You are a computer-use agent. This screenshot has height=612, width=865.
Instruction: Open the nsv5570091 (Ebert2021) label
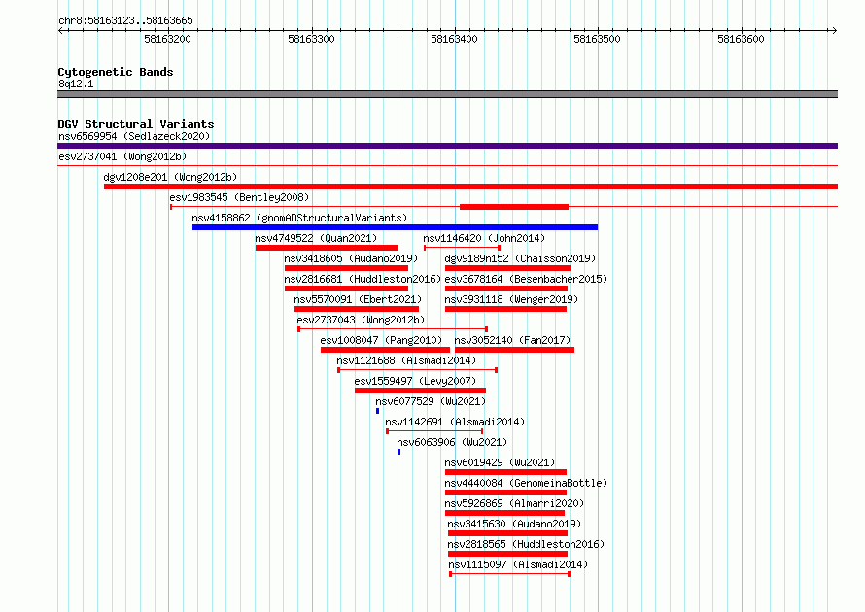pyautogui.click(x=358, y=299)
